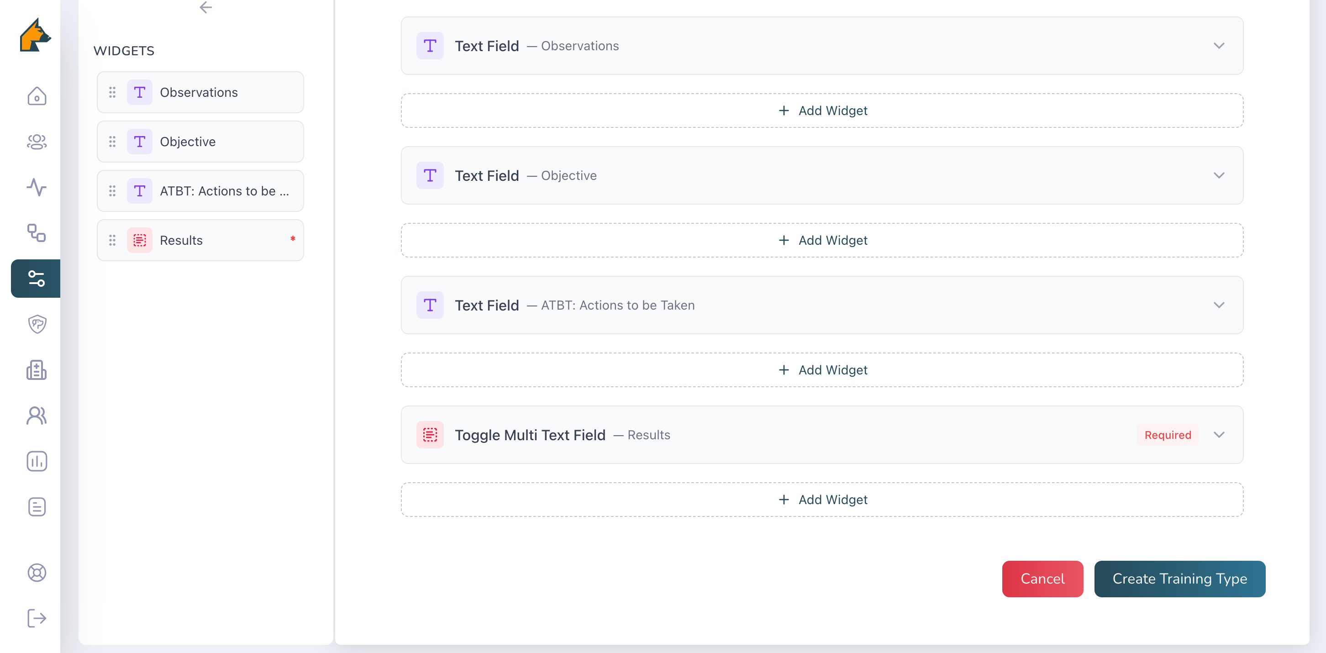Screen dimensions: 1326x653
Task: Click Add Widget below Results field
Action: click(x=822, y=500)
